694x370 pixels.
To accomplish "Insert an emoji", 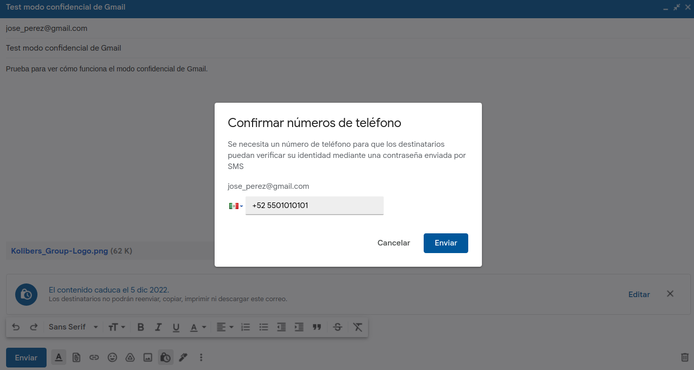I will point(112,357).
